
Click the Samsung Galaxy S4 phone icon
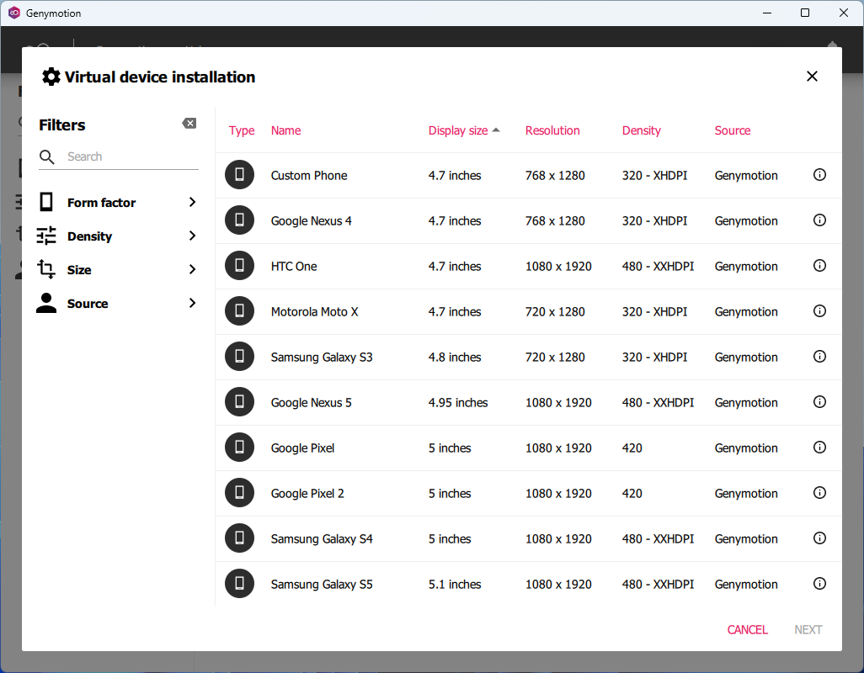[239, 538]
